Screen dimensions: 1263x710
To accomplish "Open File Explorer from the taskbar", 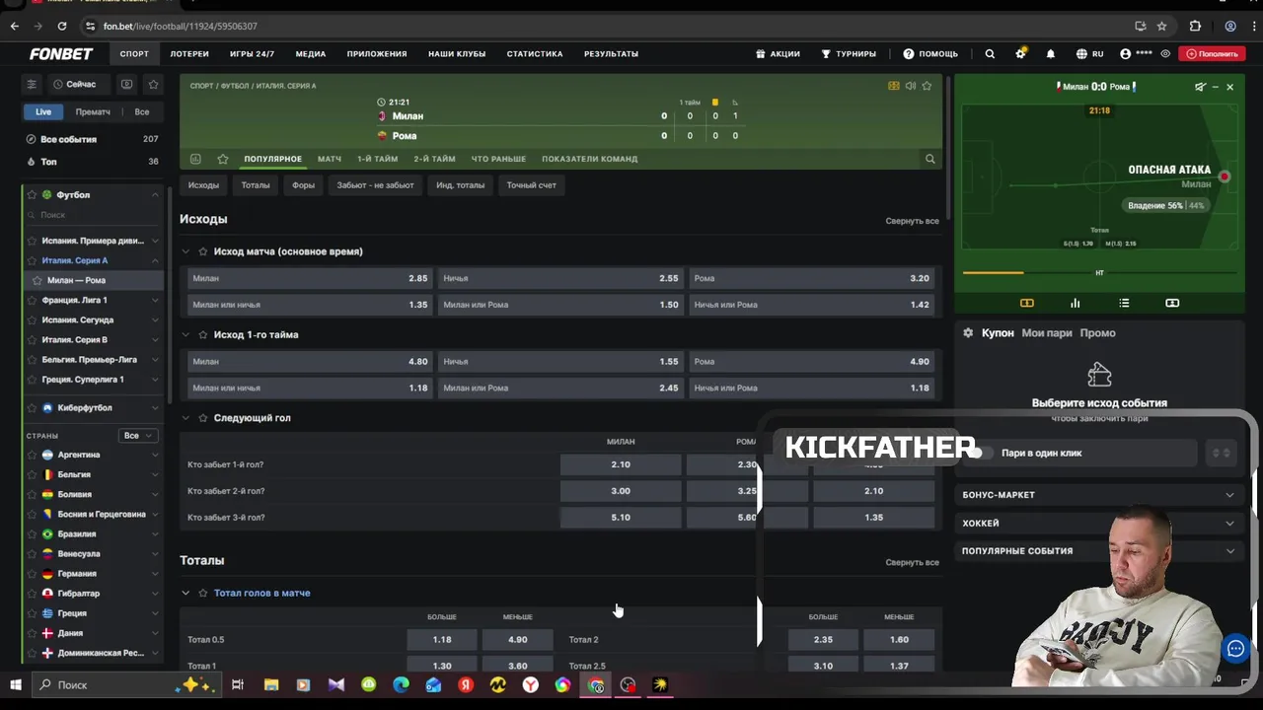I will pos(271,684).
